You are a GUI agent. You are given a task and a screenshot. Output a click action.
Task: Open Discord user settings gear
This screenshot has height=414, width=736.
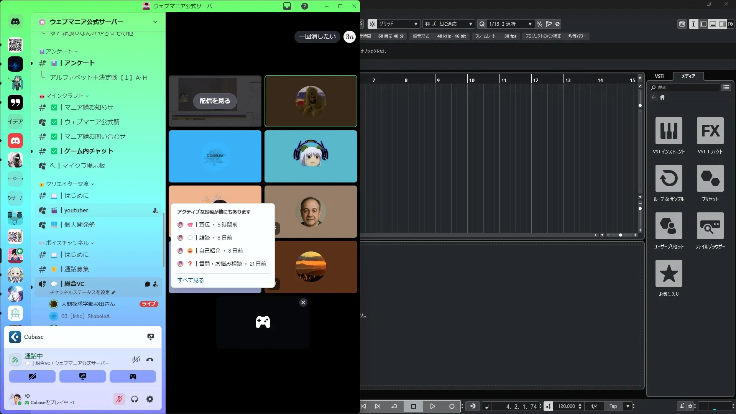pyautogui.click(x=150, y=399)
